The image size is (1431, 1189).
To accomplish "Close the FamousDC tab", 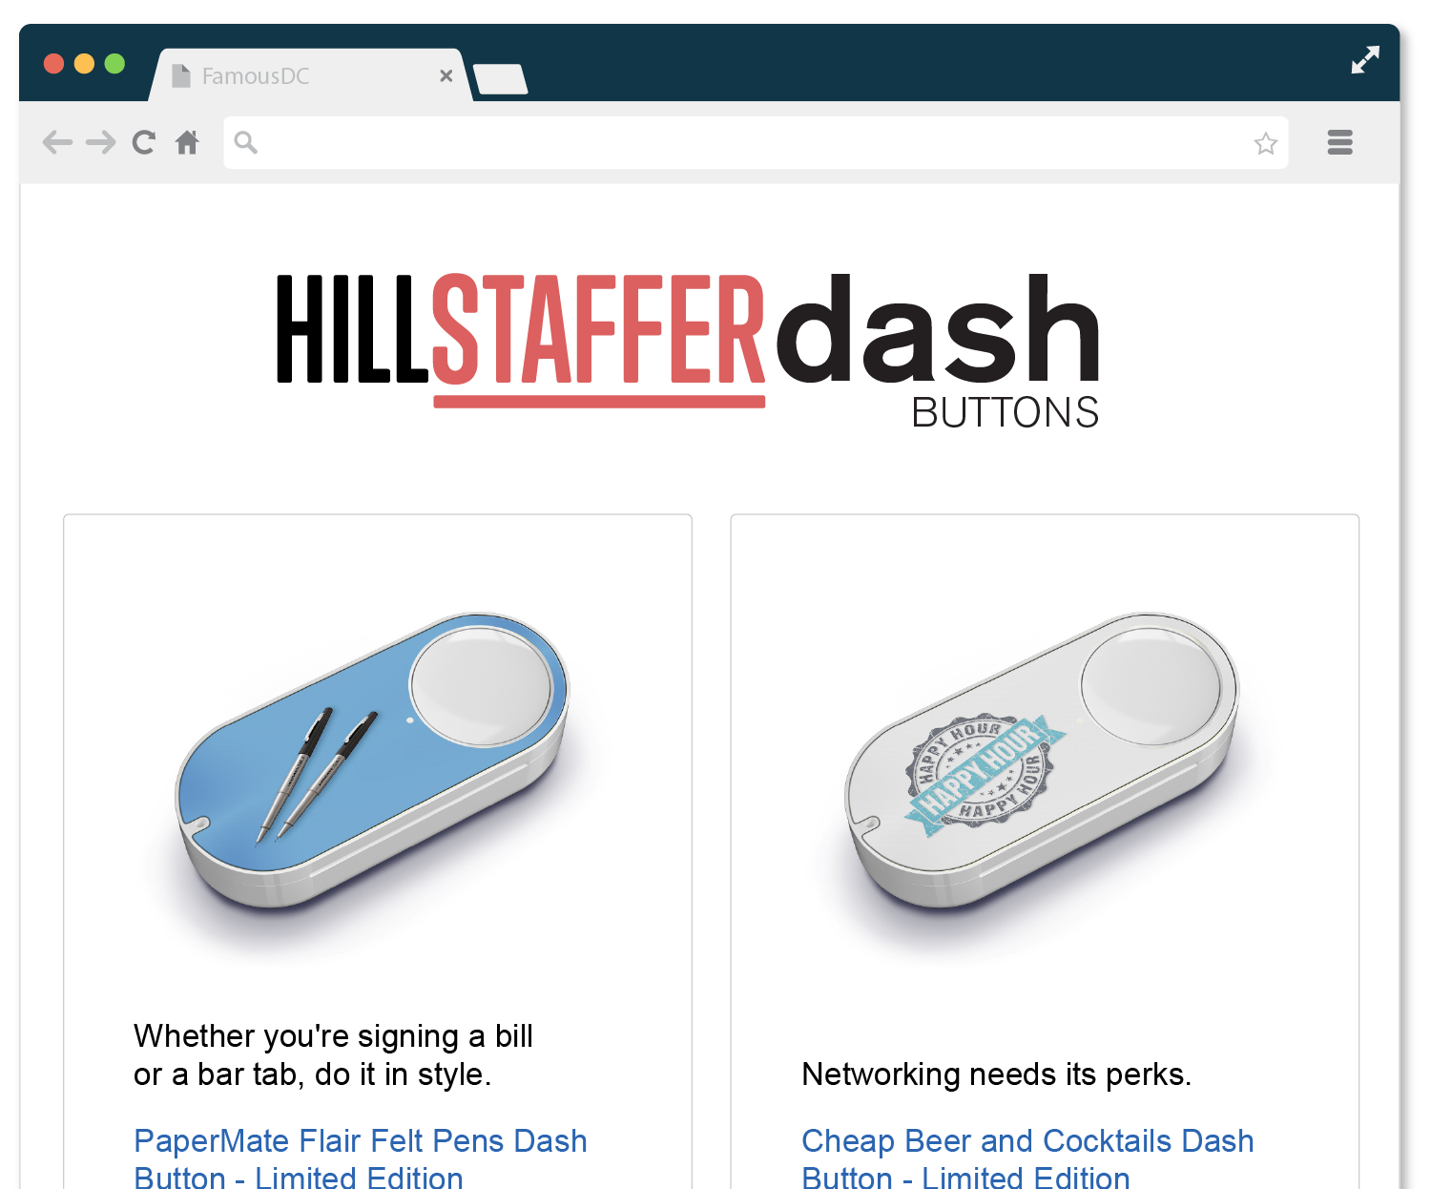I will tap(446, 75).
